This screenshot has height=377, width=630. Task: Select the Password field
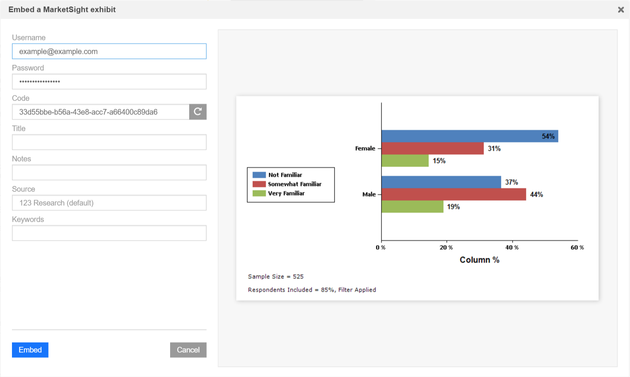[x=109, y=82]
